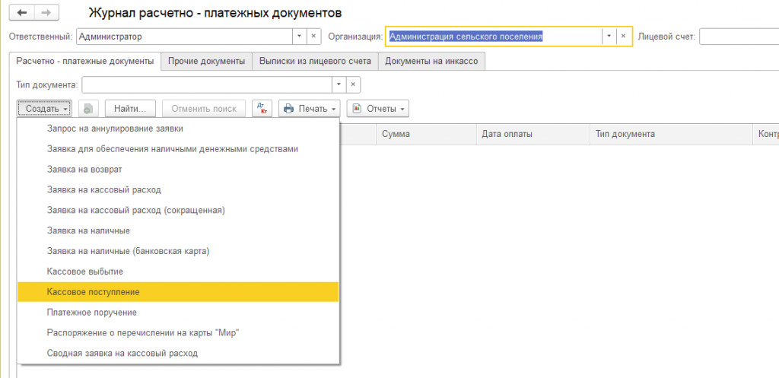This screenshot has width=779, height=378.
Task: Switch to Выписки из лицевого счета tab
Action: tap(315, 61)
